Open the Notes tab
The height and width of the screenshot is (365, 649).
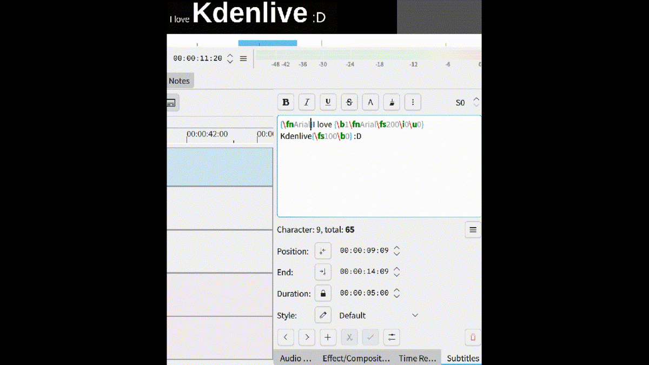(x=179, y=81)
